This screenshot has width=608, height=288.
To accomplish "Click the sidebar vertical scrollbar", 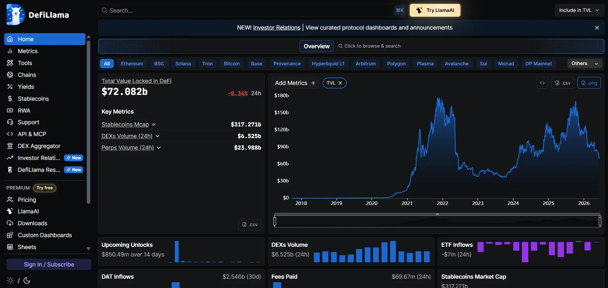I will point(89,122).
